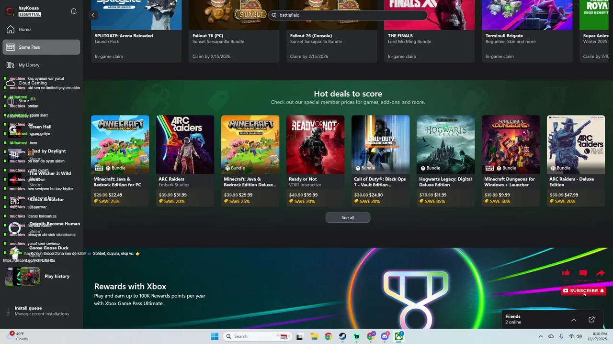Open the Minecraft Dungeons for Windows deal
Viewport: 613px width, 344px height.
(511, 161)
